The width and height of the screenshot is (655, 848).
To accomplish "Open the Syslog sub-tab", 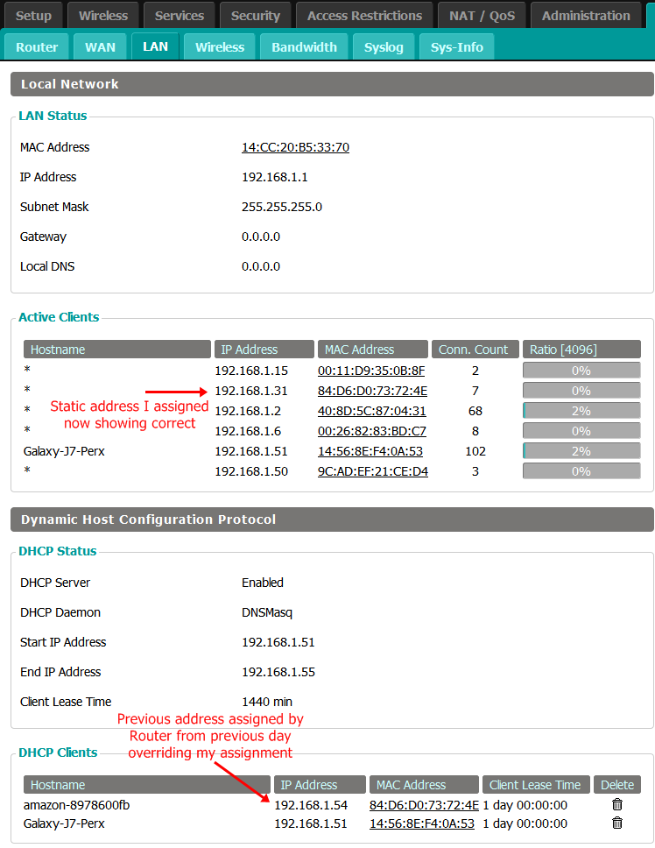I will [384, 47].
